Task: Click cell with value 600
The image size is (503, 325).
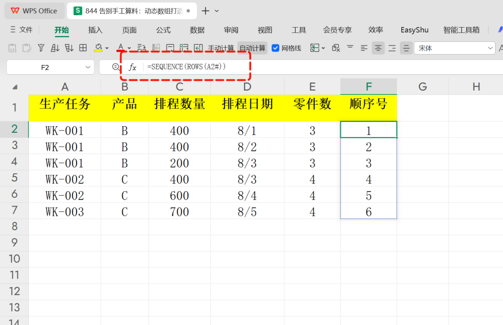Action: tap(179, 195)
